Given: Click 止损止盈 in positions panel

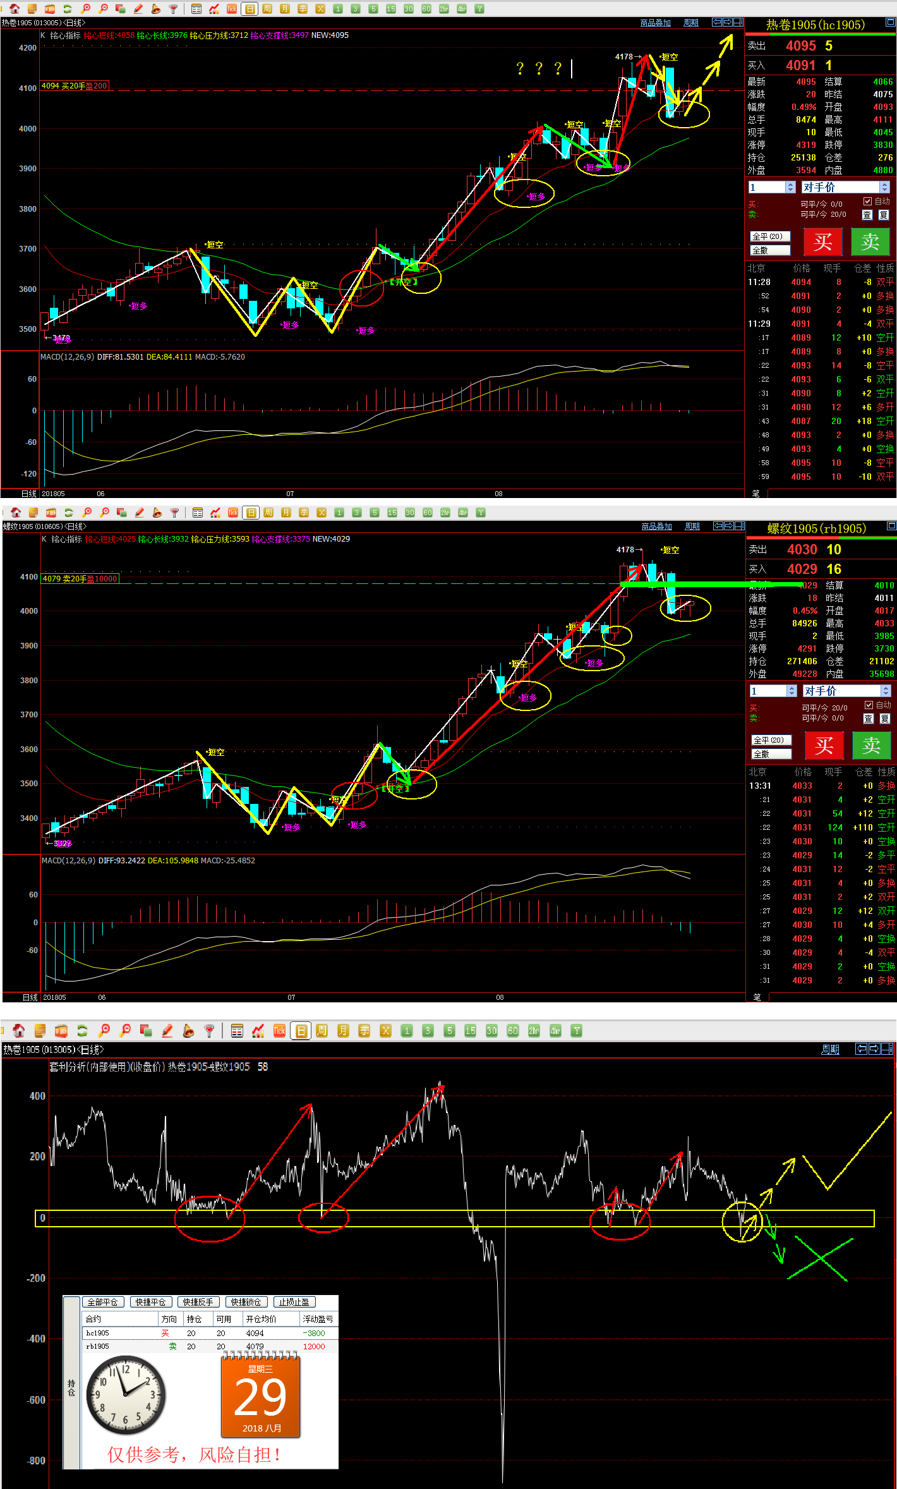Looking at the screenshot, I should (x=294, y=1302).
